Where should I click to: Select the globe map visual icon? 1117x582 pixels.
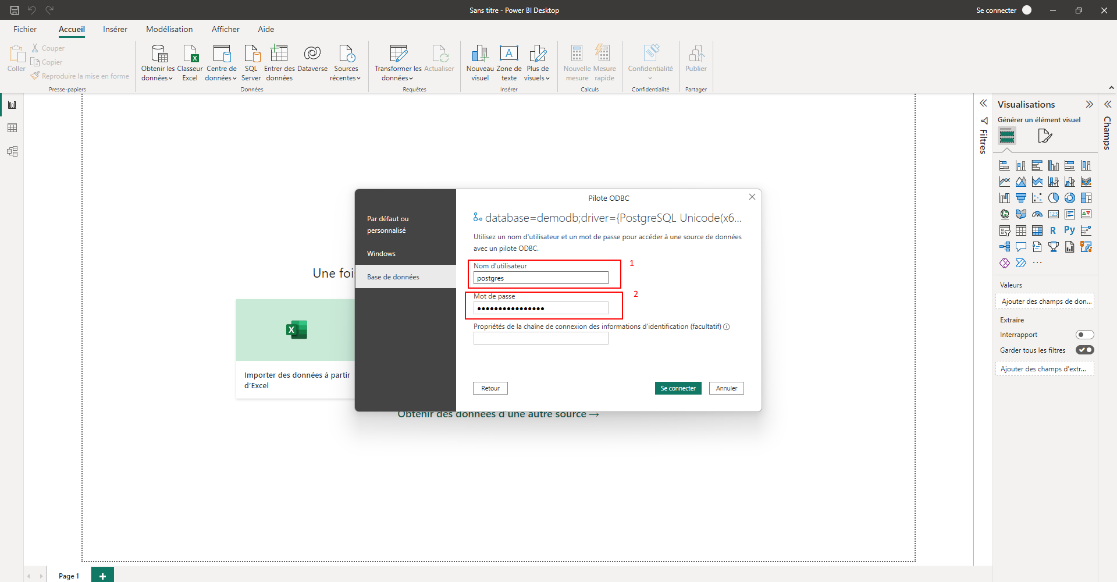[x=1005, y=214]
